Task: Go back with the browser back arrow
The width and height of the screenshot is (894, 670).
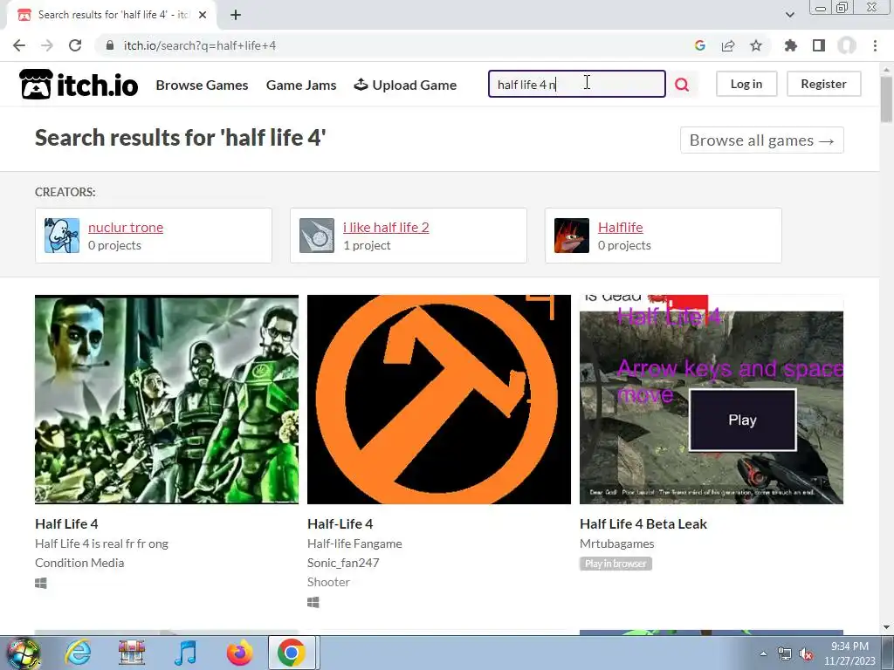Action: [19, 45]
